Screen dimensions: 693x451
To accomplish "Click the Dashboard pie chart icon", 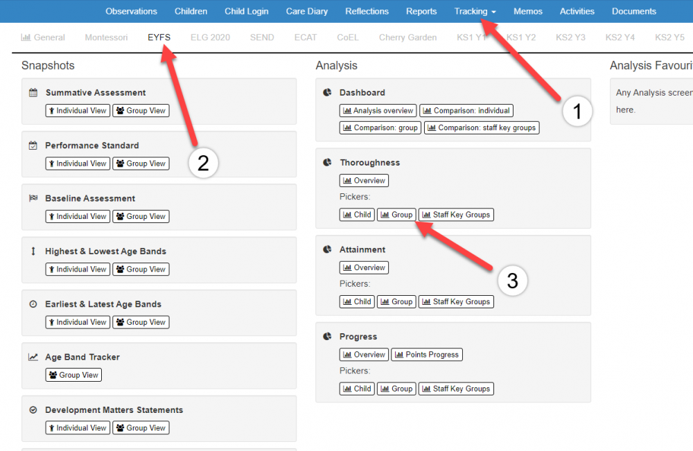I will (x=327, y=92).
